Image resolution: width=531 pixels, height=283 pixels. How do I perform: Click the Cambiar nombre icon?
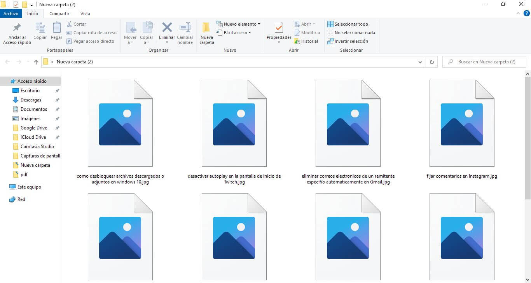tap(185, 27)
